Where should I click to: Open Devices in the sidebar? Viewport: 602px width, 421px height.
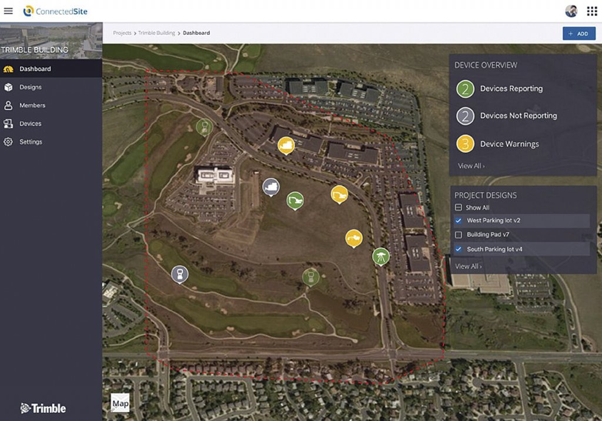[x=51, y=123]
